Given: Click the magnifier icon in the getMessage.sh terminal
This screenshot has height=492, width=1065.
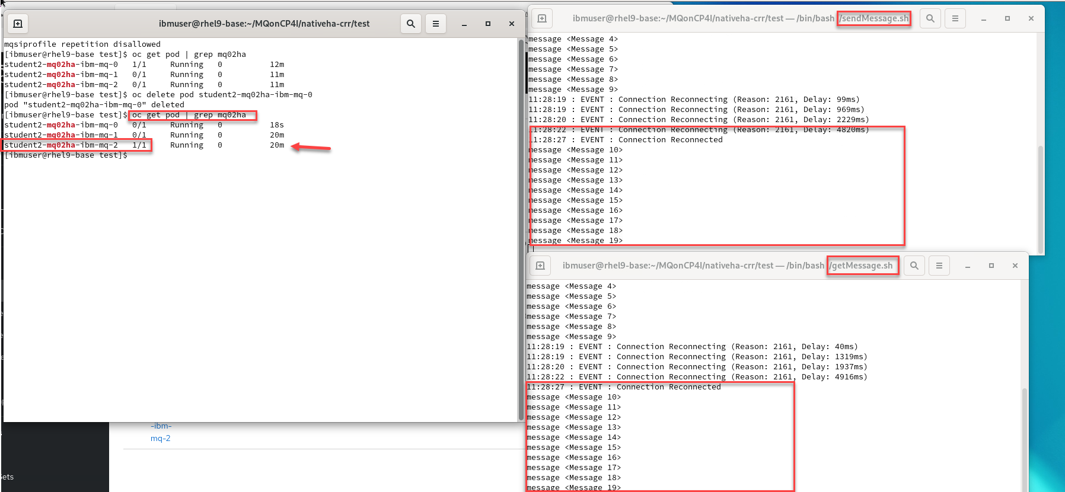Looking at the screenshot, I should 914,266.
